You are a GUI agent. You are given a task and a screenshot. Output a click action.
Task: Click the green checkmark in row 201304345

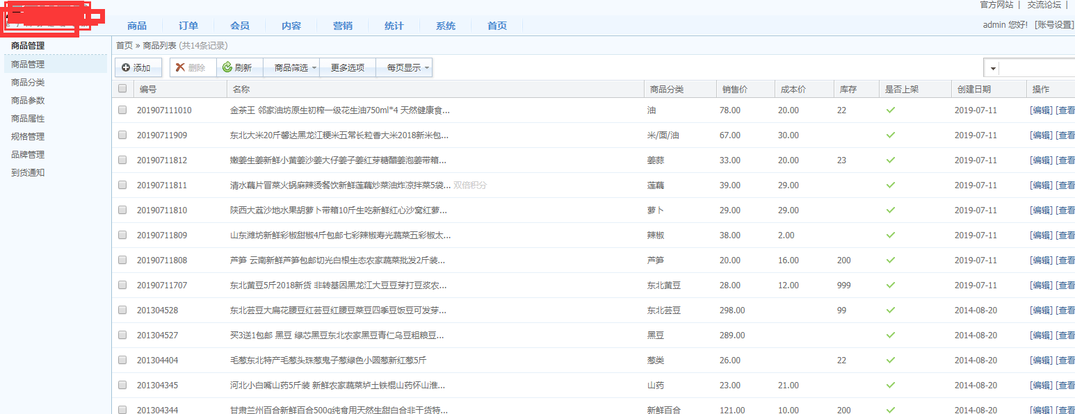point(891,385)
